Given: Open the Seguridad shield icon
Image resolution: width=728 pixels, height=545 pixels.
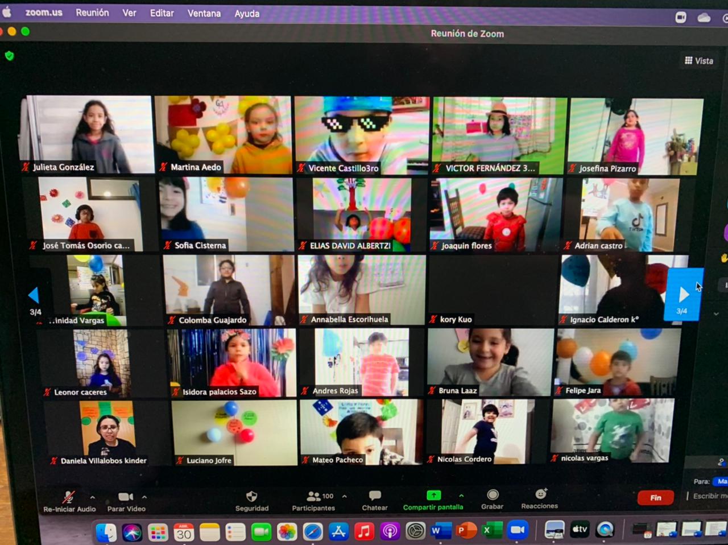Looking at the screenshot, I should click(x=251, y=497).
